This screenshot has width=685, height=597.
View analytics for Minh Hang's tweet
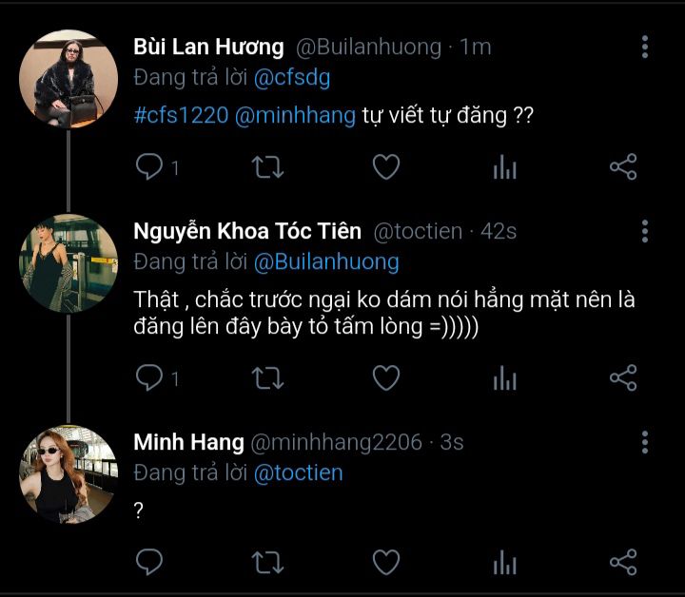coord(504,562)
